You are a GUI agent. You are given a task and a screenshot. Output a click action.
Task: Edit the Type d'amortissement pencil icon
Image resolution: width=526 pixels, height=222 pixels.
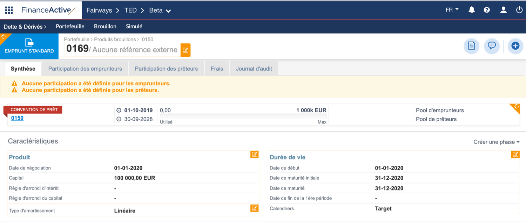255,208
